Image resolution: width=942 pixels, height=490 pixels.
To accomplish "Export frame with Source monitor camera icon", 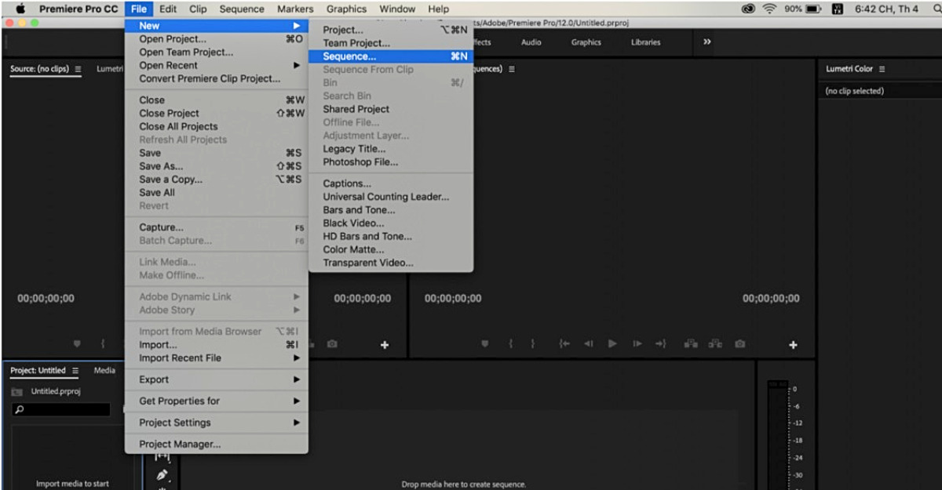I will (333, 344).
